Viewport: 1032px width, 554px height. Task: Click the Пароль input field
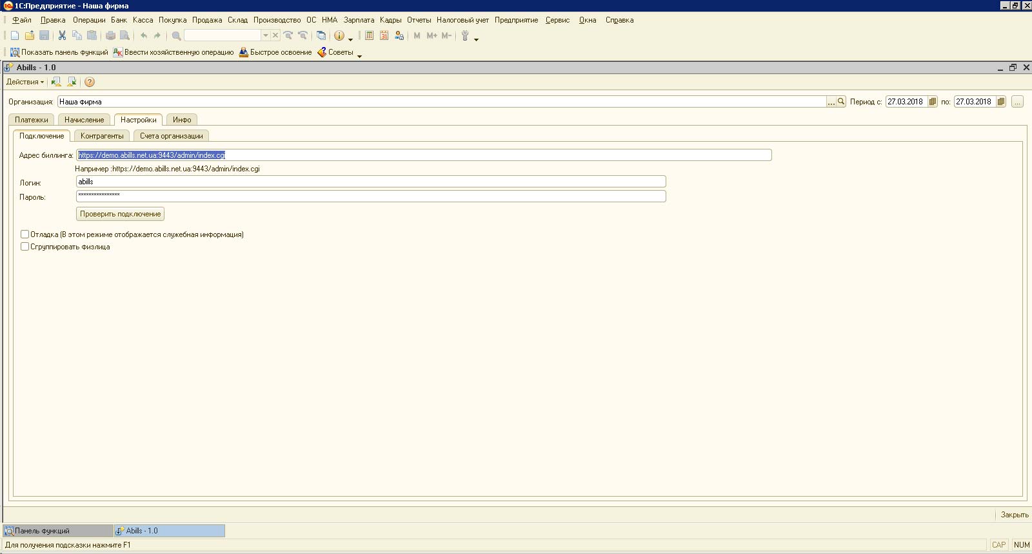pos(371,196)
